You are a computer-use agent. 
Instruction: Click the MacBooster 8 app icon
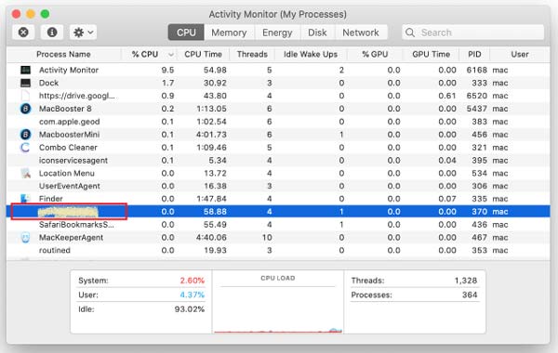25,109
